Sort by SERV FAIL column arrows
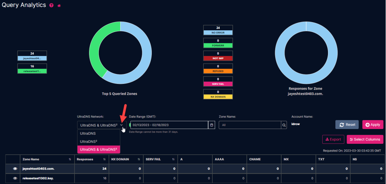The height and width of the screenshot is (184, 386). pos(173,159)
